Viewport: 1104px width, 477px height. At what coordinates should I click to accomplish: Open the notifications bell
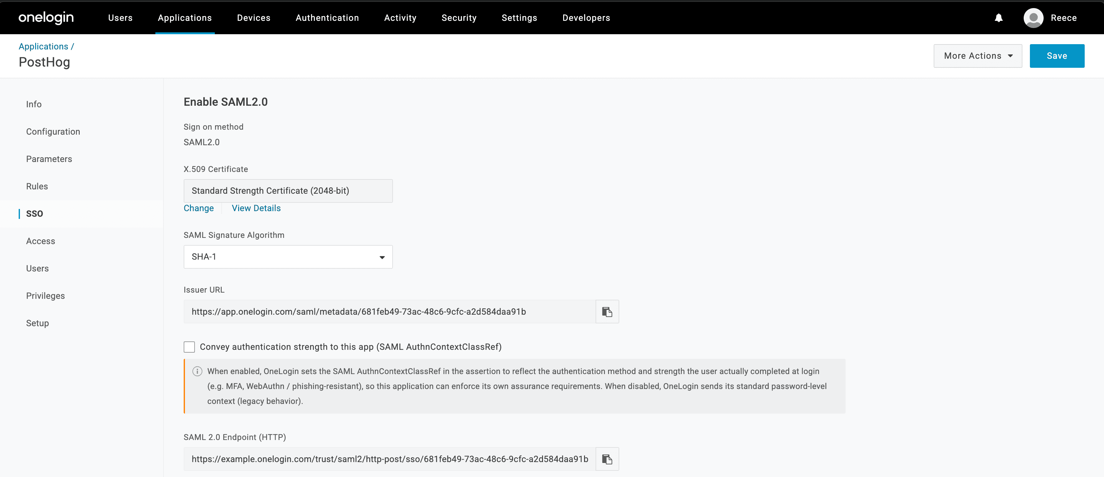[x=998, y=17]
